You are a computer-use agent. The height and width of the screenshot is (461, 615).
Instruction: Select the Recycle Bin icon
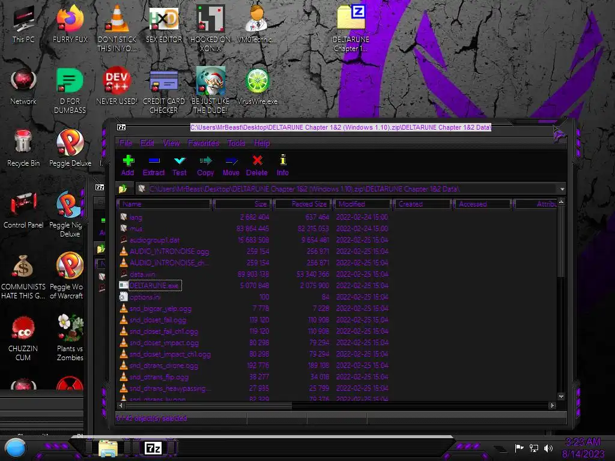[x=23, y=148]
